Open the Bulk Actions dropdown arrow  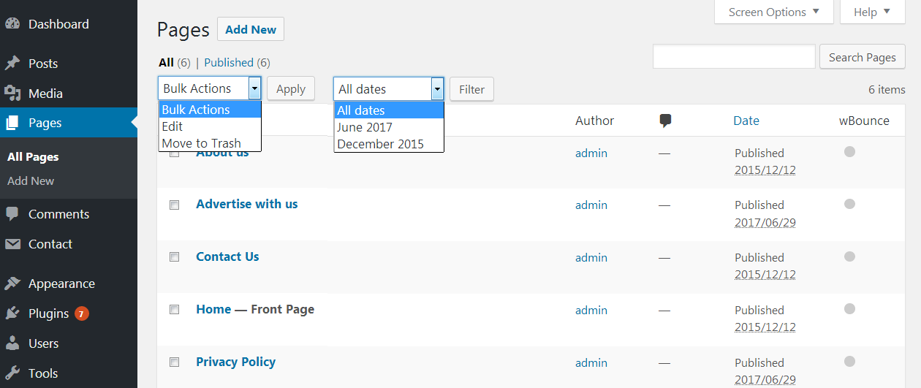pos(254,88)
